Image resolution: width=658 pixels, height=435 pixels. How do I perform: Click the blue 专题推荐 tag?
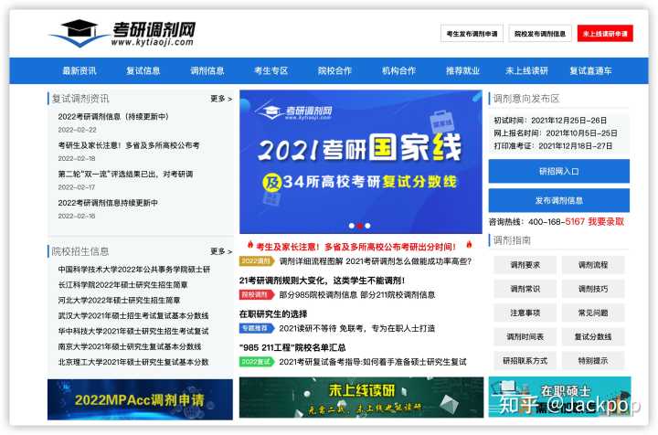point(257,328)
